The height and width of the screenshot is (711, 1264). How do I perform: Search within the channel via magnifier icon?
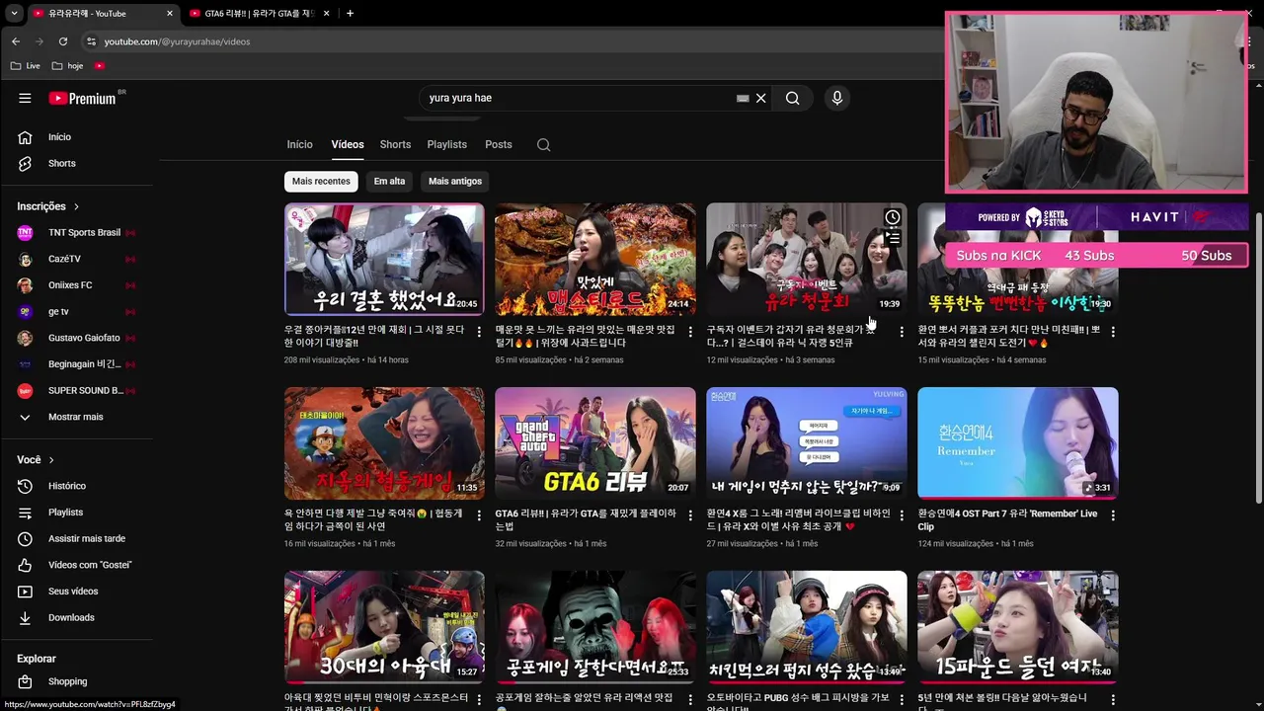[543, 144]
